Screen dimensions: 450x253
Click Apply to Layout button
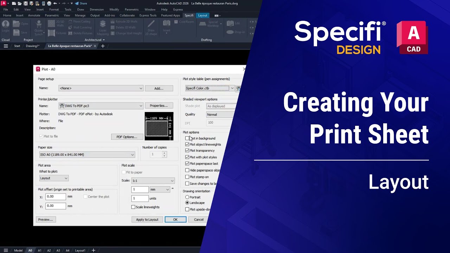147,220
